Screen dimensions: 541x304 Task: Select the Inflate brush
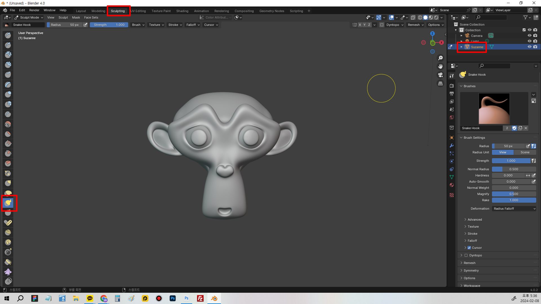tap(8, 95)
